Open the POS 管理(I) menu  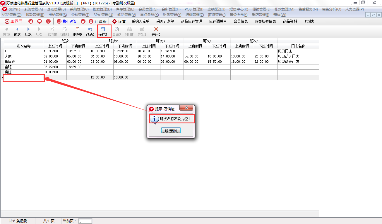194,9
